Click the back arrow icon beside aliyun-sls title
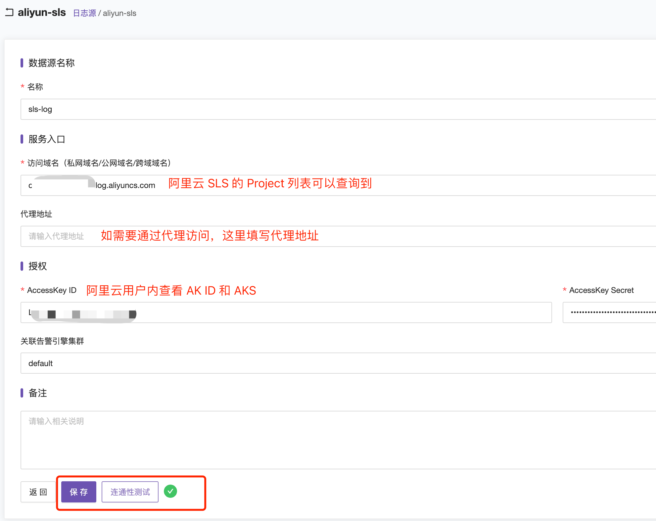Image resolution: width=656 pixels, height=521 pixels. click(x=9, y=13)
